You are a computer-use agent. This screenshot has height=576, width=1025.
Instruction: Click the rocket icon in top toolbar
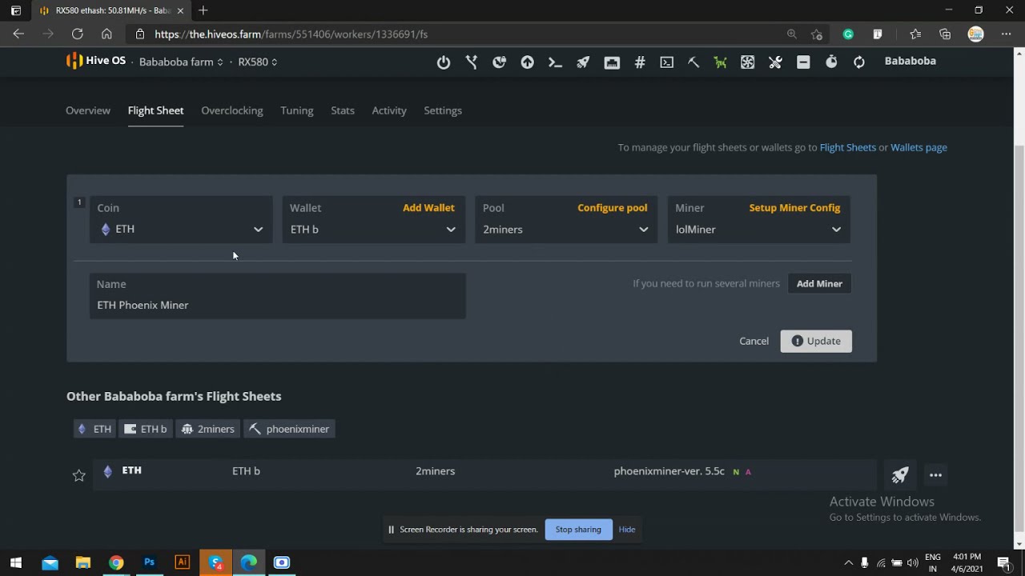coord(583,62)
